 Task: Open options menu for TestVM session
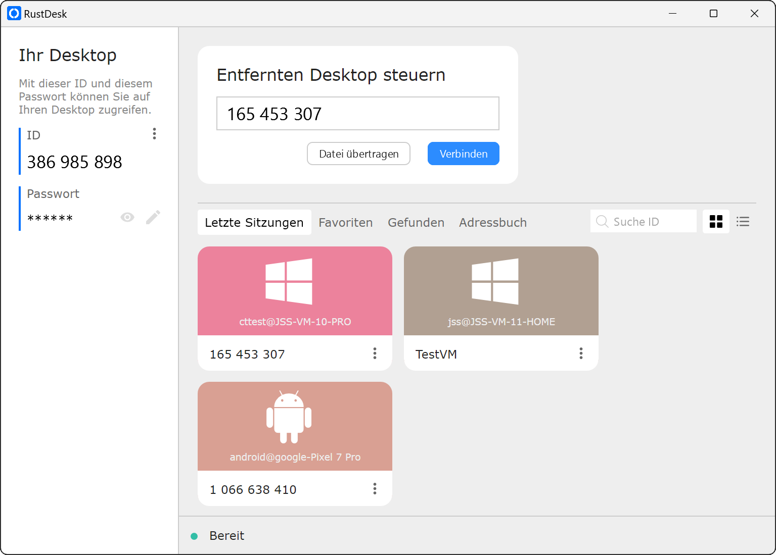581,354
